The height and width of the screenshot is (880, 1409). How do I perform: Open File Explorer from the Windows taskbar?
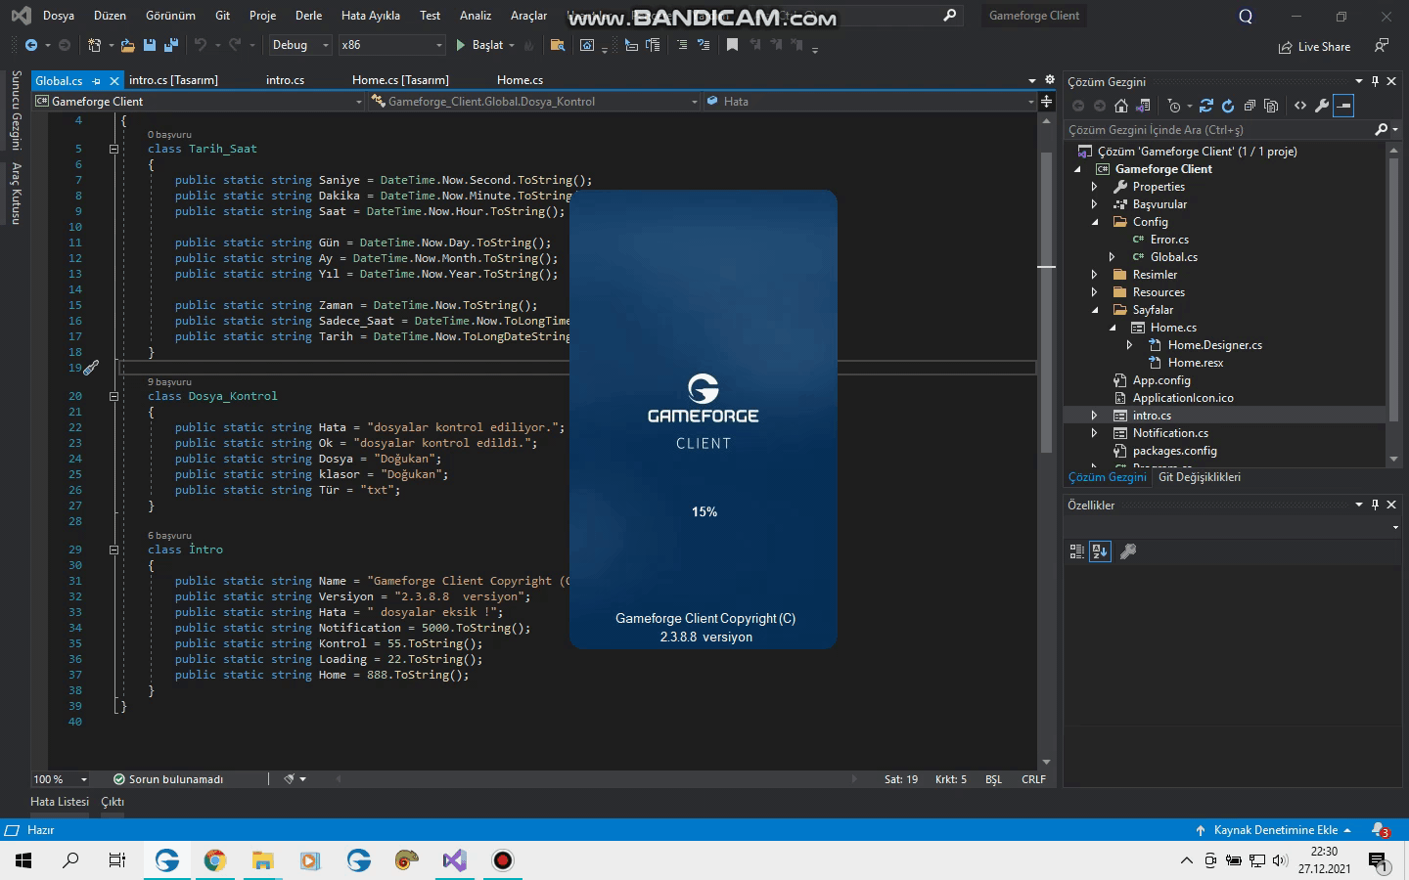262,860
